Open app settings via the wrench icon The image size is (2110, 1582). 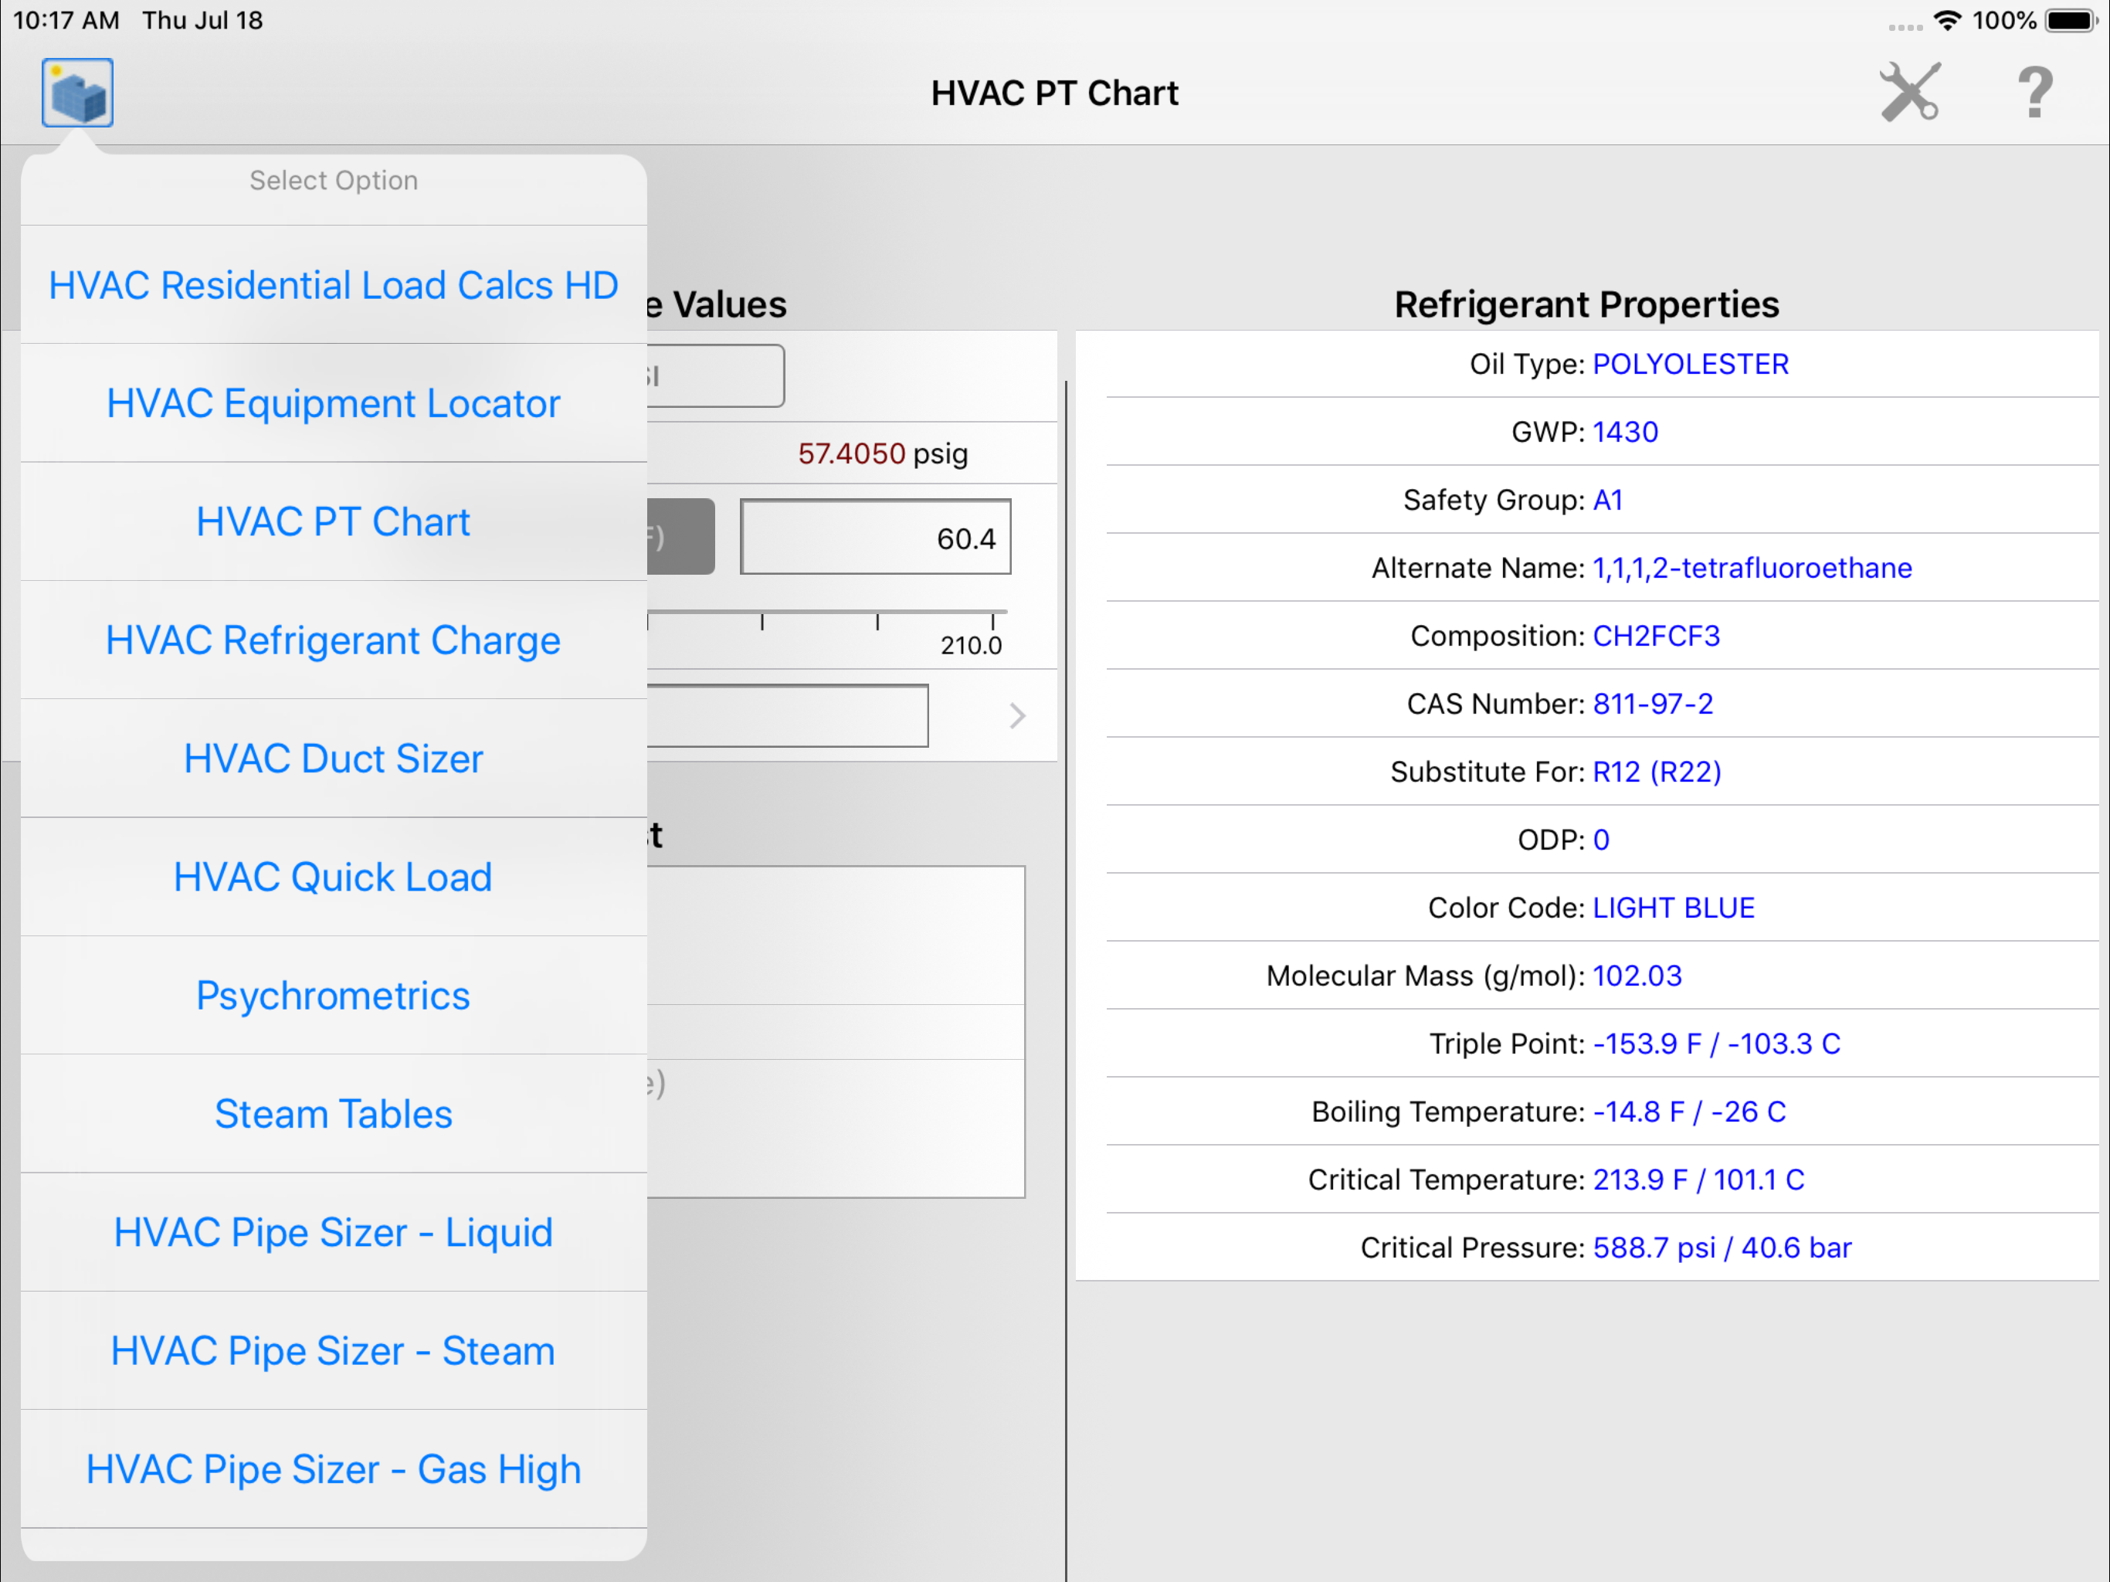1910,93
